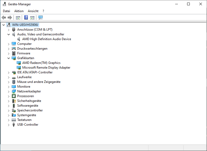Screen dimensions: 207x151
Task: Expand the Computer category arrow
Action: pos(8,44)
